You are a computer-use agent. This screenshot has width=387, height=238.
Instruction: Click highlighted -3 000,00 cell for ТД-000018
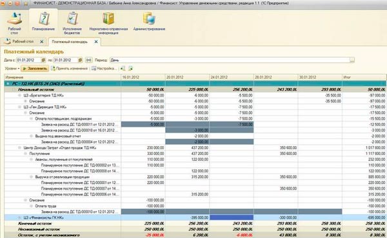pos(187,130)
